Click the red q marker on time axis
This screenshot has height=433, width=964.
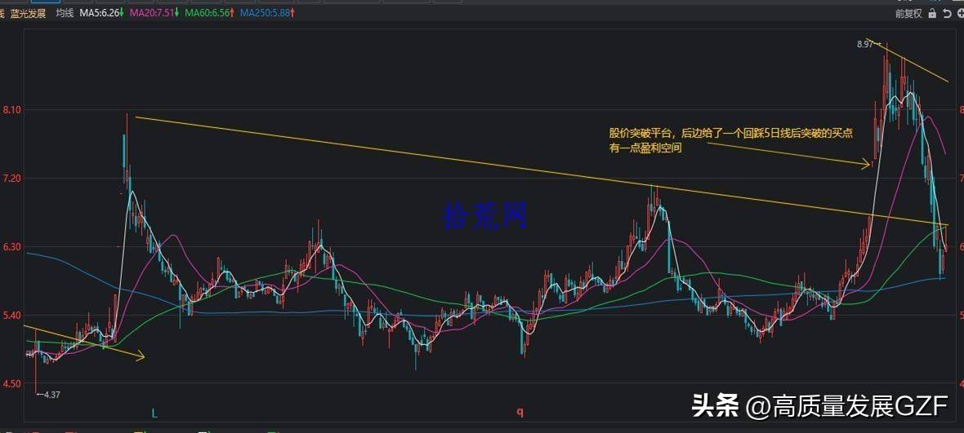click(520, 413)
